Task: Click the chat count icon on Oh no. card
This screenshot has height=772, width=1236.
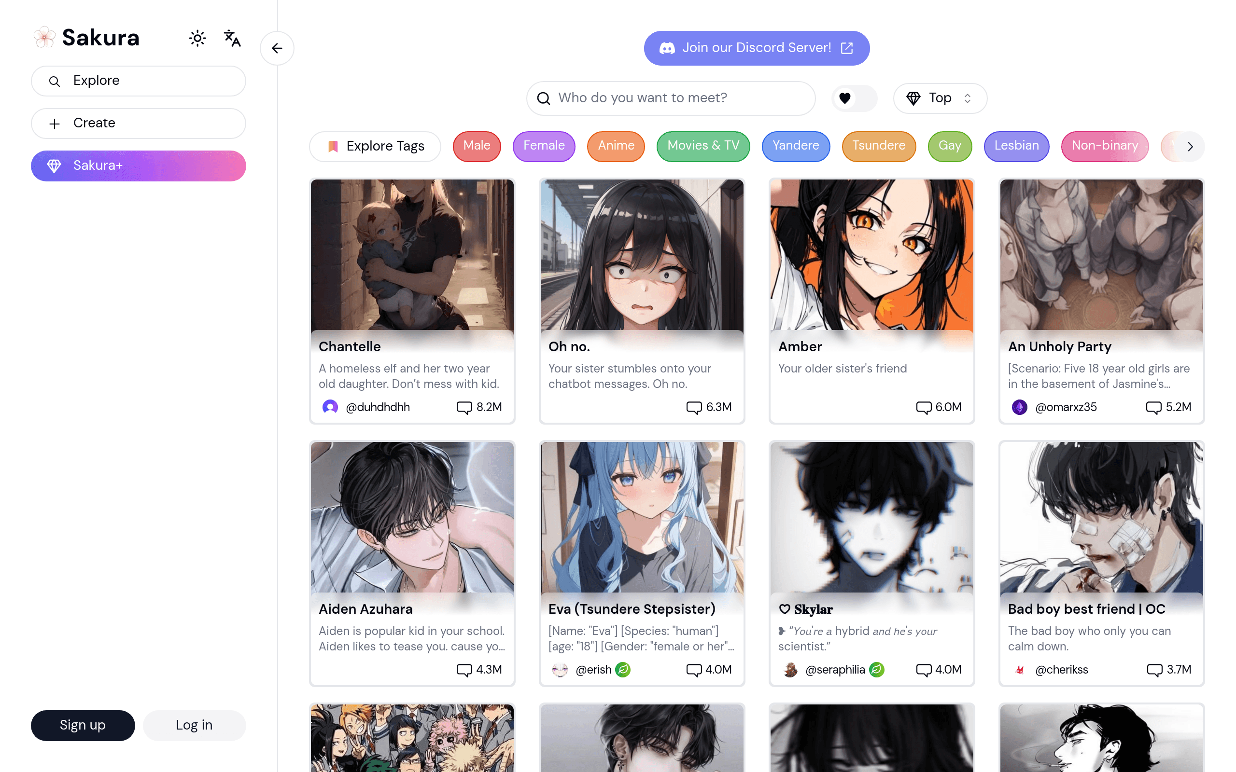Action: [694, 407]
